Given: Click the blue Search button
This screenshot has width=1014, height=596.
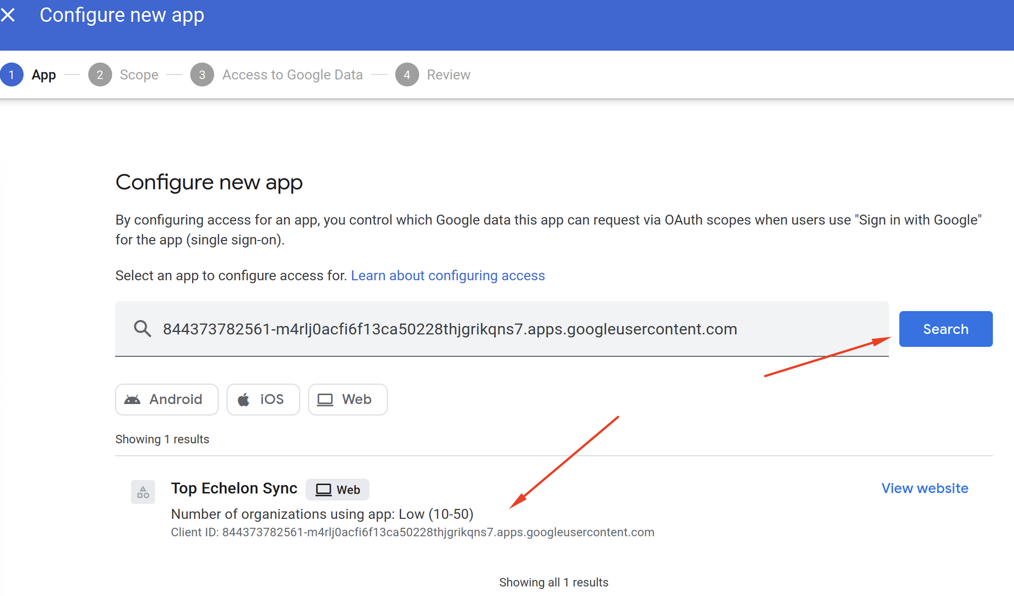Looking at the screenshot, I should [945, 329].
